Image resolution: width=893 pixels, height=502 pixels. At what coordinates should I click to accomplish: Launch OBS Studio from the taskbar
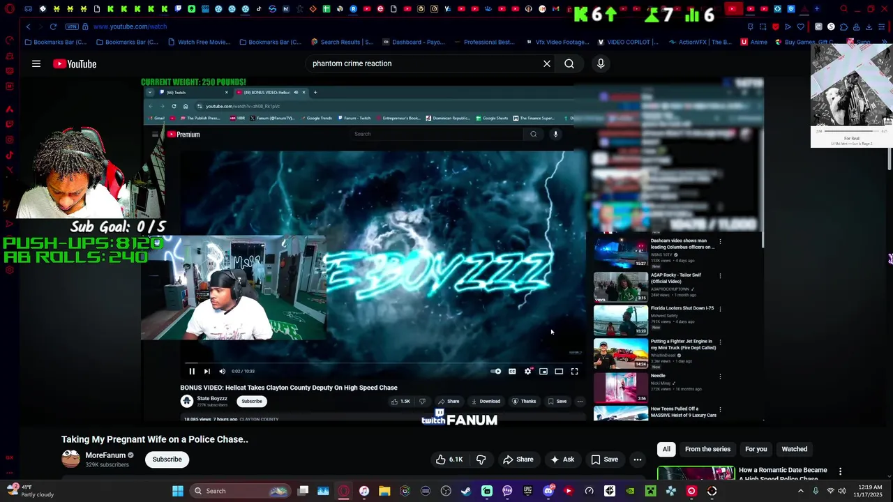[446, 491]
